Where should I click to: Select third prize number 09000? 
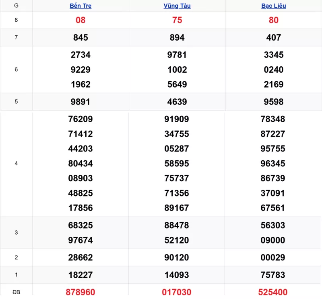pyautogui.click(x=274, y=240)
